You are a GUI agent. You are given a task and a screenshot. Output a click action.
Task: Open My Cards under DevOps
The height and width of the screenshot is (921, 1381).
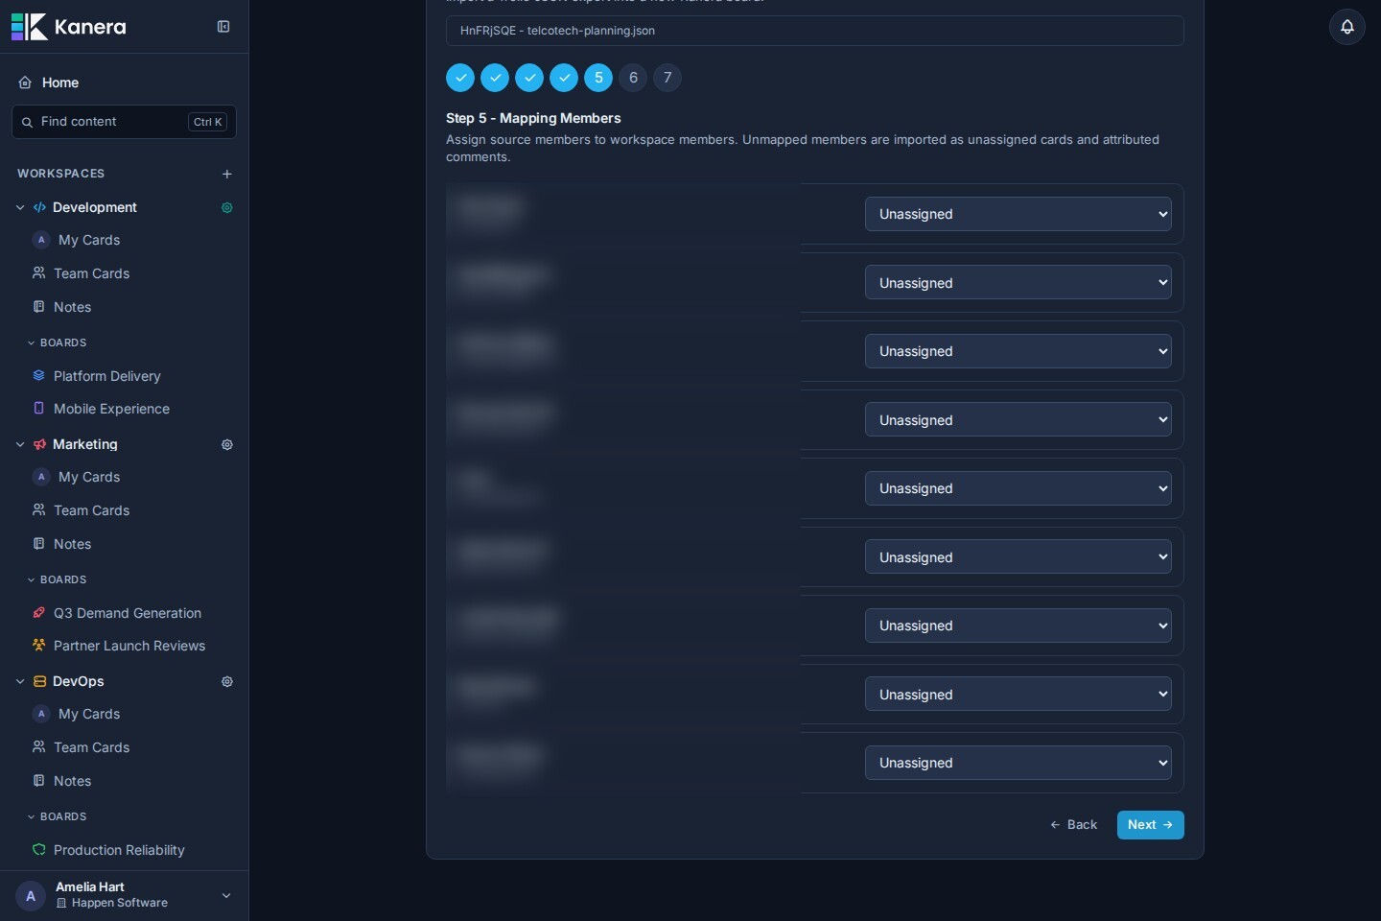tap(89, 714)
